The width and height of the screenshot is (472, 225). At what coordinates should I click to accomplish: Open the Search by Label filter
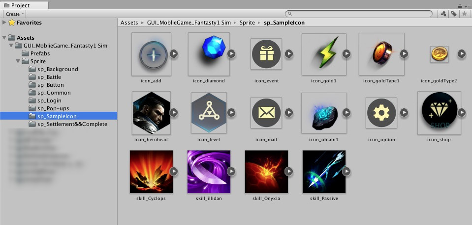(x=453, y=14)
